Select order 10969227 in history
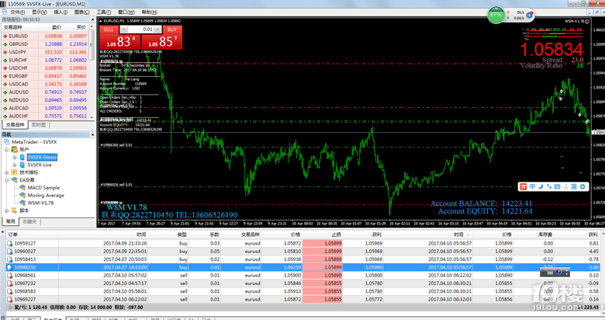 pos(302,299)
